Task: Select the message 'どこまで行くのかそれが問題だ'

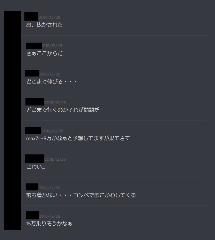Action: 63,110
